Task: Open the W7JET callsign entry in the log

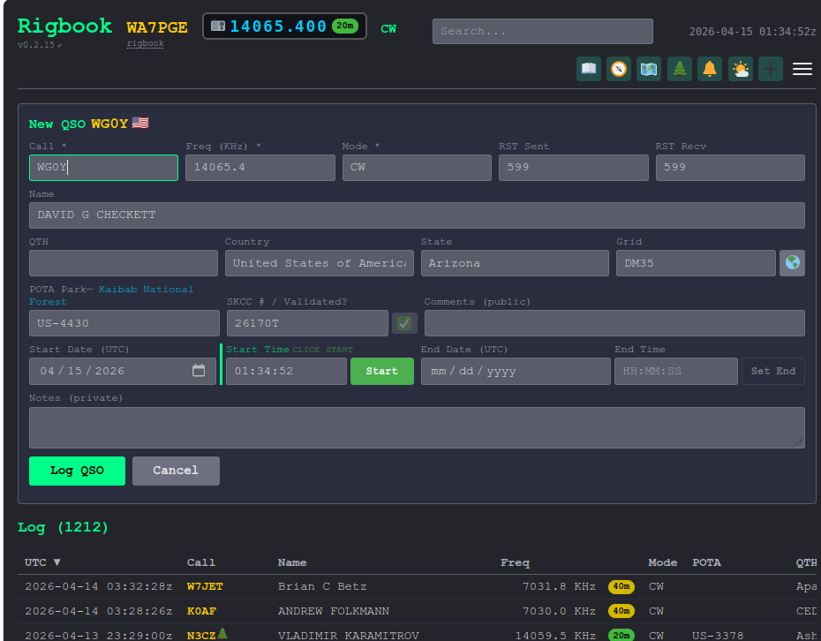Action: pyautogui.click(x=206, y=586)
